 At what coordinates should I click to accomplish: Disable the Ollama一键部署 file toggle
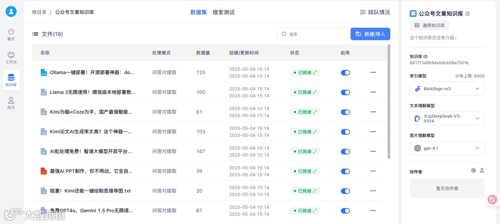(x=345, y=73)
